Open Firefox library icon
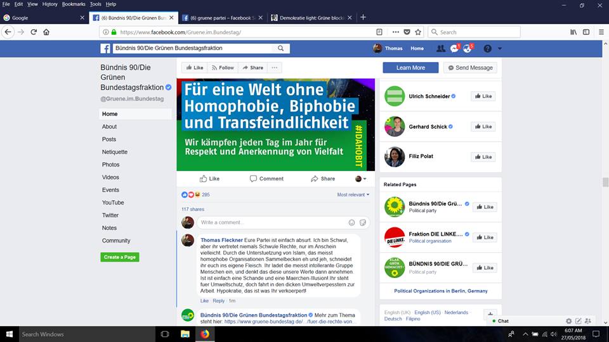The height and width of the screenshot is (342, 609). tap(573, 32)
